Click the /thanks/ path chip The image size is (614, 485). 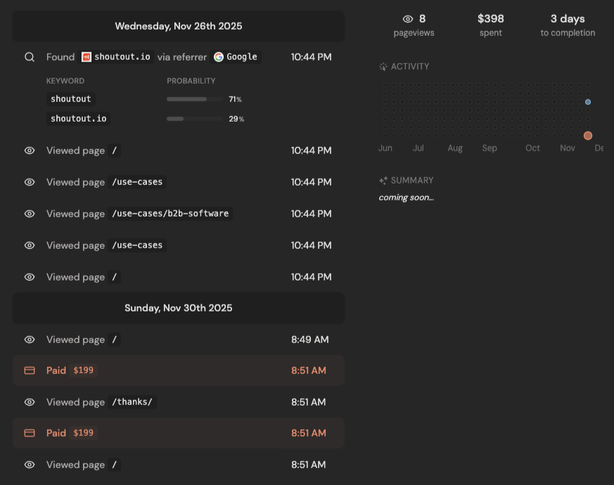[132, 402]
